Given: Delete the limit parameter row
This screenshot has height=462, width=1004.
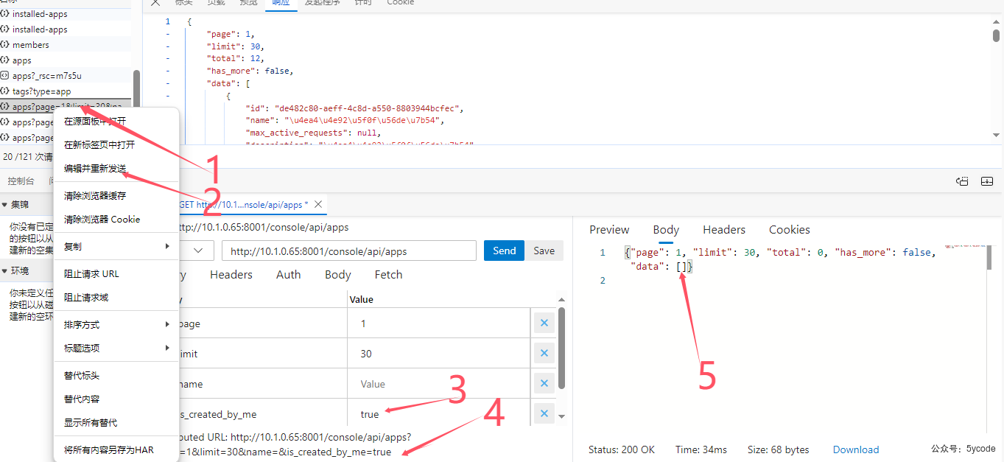Looking at the screenshot, I should [544, 353].
